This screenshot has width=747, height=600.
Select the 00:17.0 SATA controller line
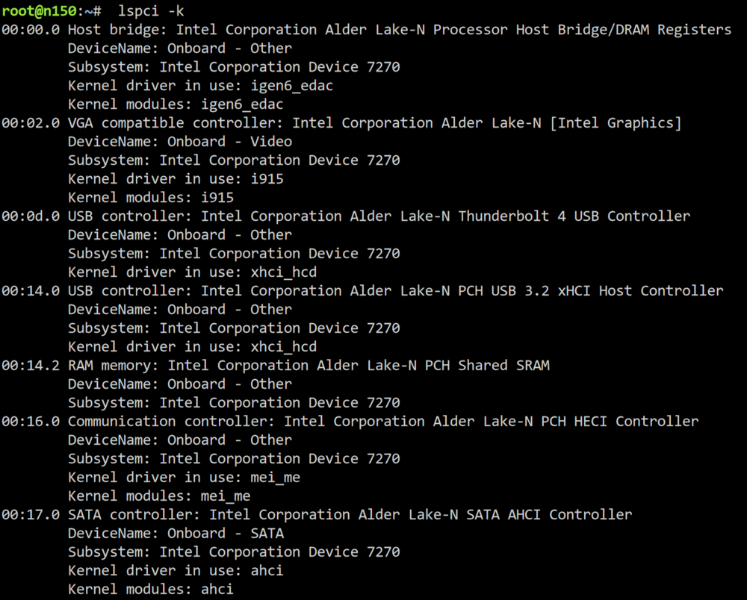316,514
